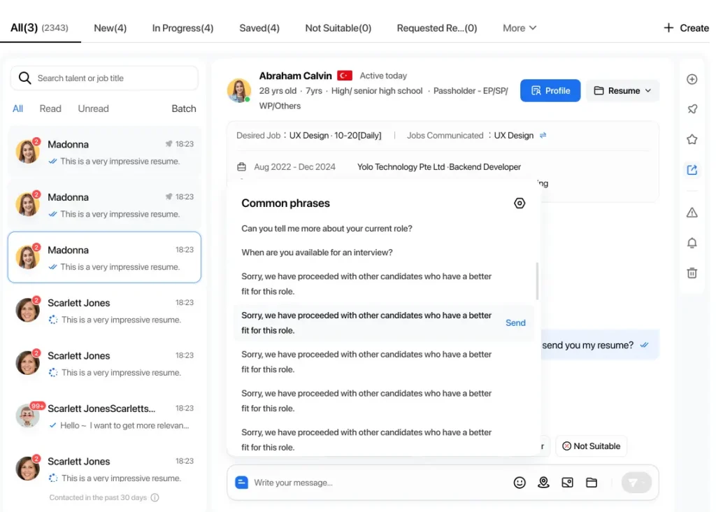Click the search magnifier icon
Viewport: 716px width, 512px height.
[x=25, y=78]
